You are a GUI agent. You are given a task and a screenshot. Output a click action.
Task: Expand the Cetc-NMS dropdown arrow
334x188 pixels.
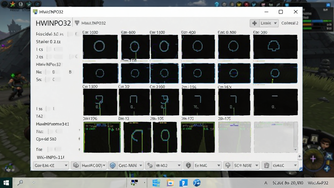point(141,165)
